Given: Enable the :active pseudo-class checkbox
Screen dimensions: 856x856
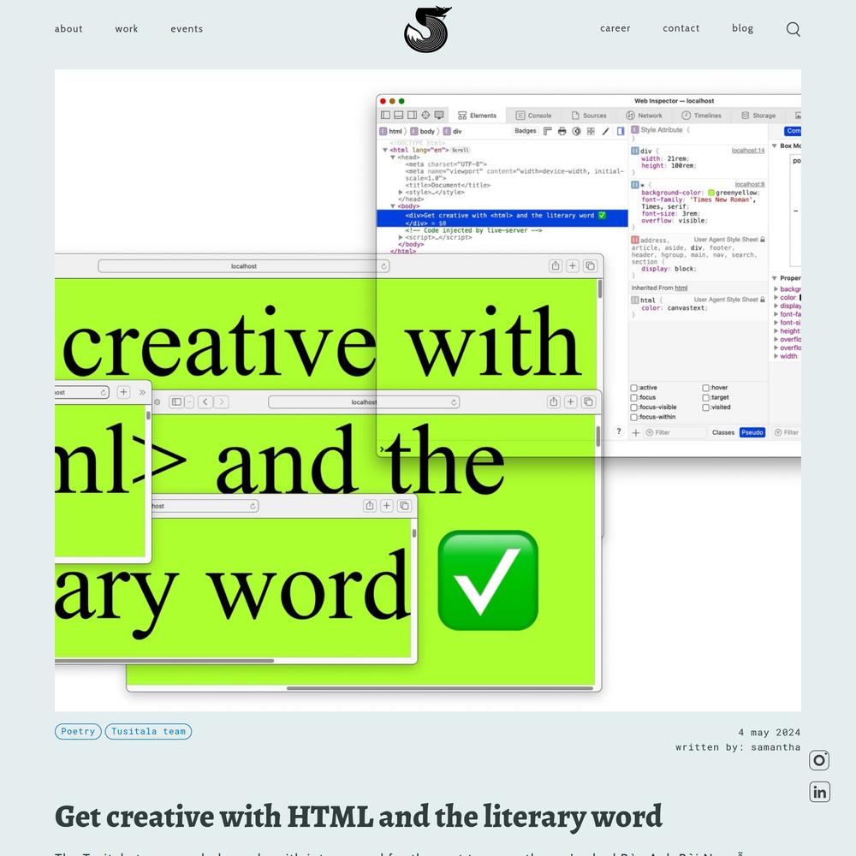Looking at the screenshot, I should tap(633, 388).
